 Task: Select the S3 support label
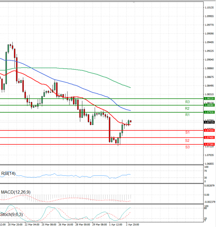point(188,147)
